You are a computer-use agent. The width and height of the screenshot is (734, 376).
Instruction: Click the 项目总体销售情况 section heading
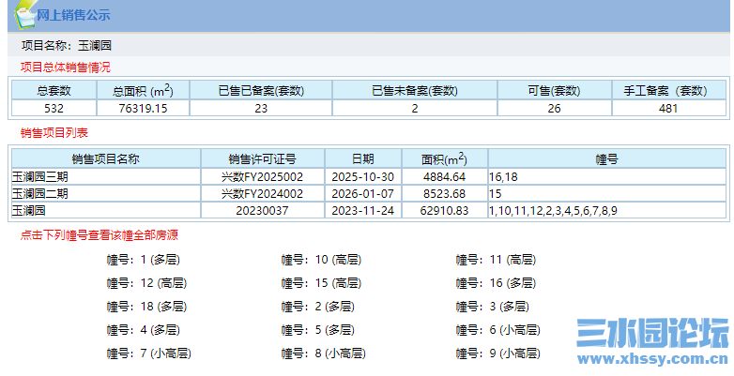(66, 68)
